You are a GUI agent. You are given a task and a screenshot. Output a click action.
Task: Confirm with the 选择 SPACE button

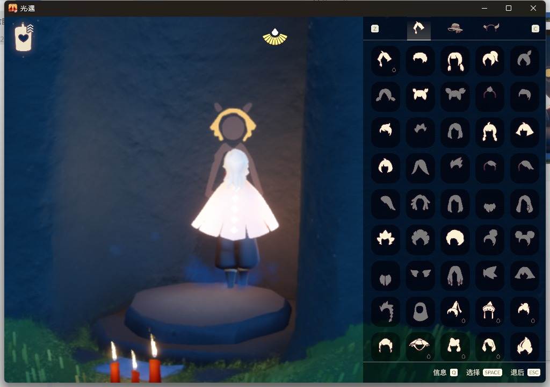pyautogui.click(x=484, y=372)
